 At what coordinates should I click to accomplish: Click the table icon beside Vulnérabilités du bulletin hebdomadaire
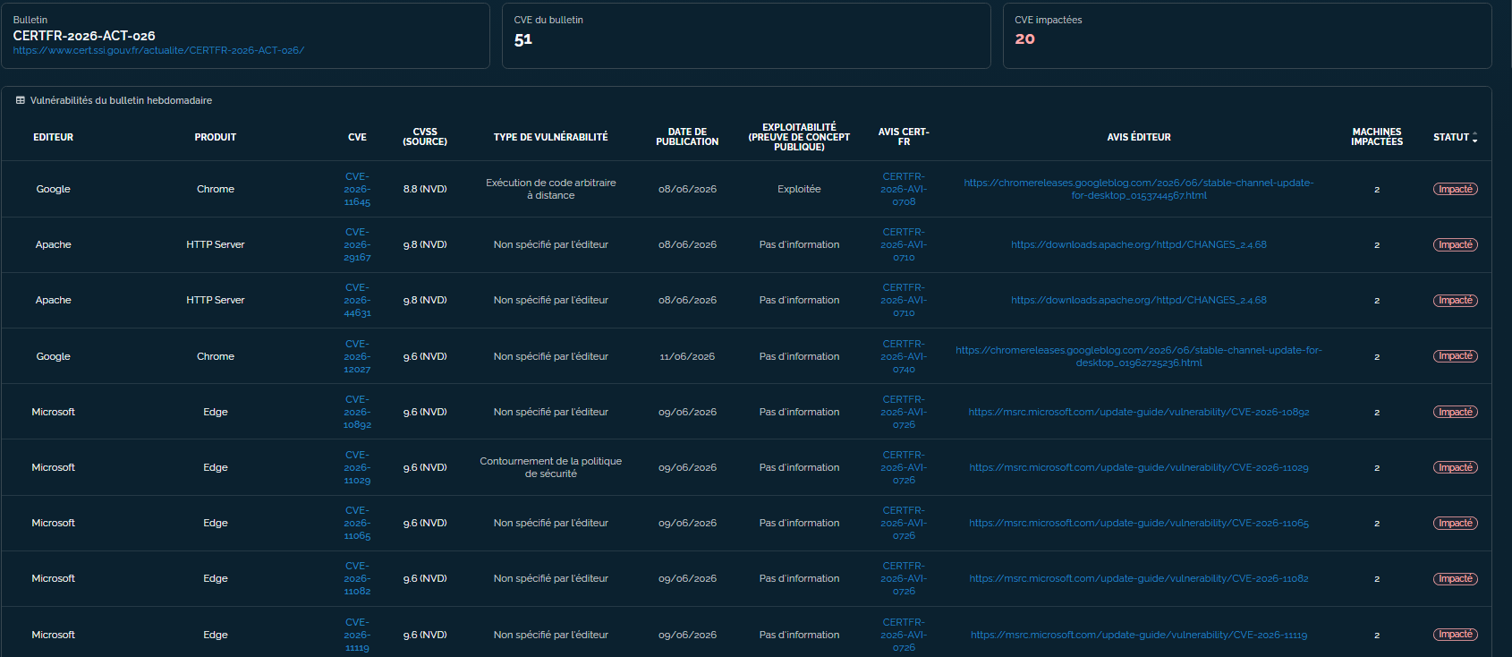[x=21, y=100]
